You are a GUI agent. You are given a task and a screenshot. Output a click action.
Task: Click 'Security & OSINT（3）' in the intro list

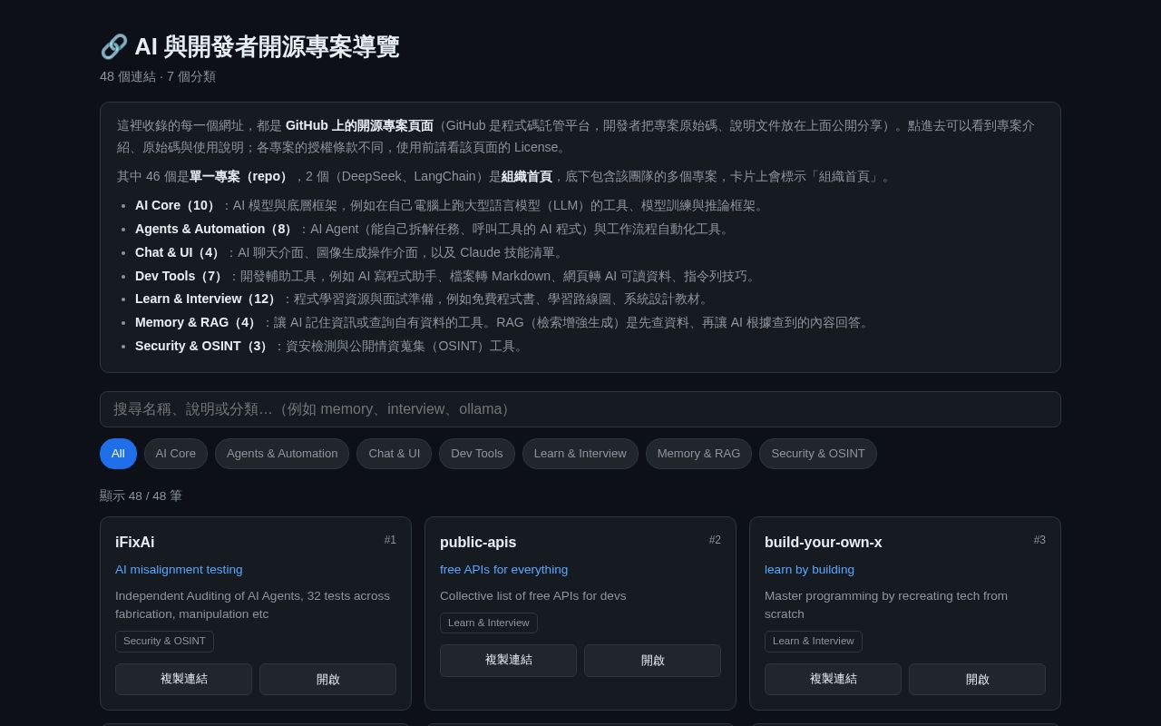[x=204, y=346]
